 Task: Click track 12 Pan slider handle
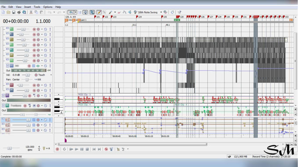click(x=27, y=80)
